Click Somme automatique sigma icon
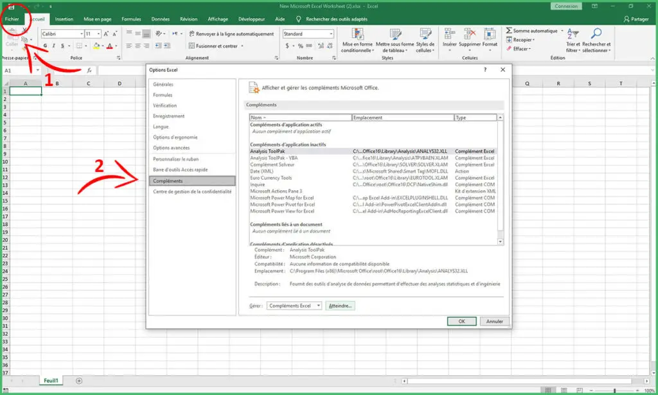The height and width of the screenshot is (395, 658). coord(509,31)
